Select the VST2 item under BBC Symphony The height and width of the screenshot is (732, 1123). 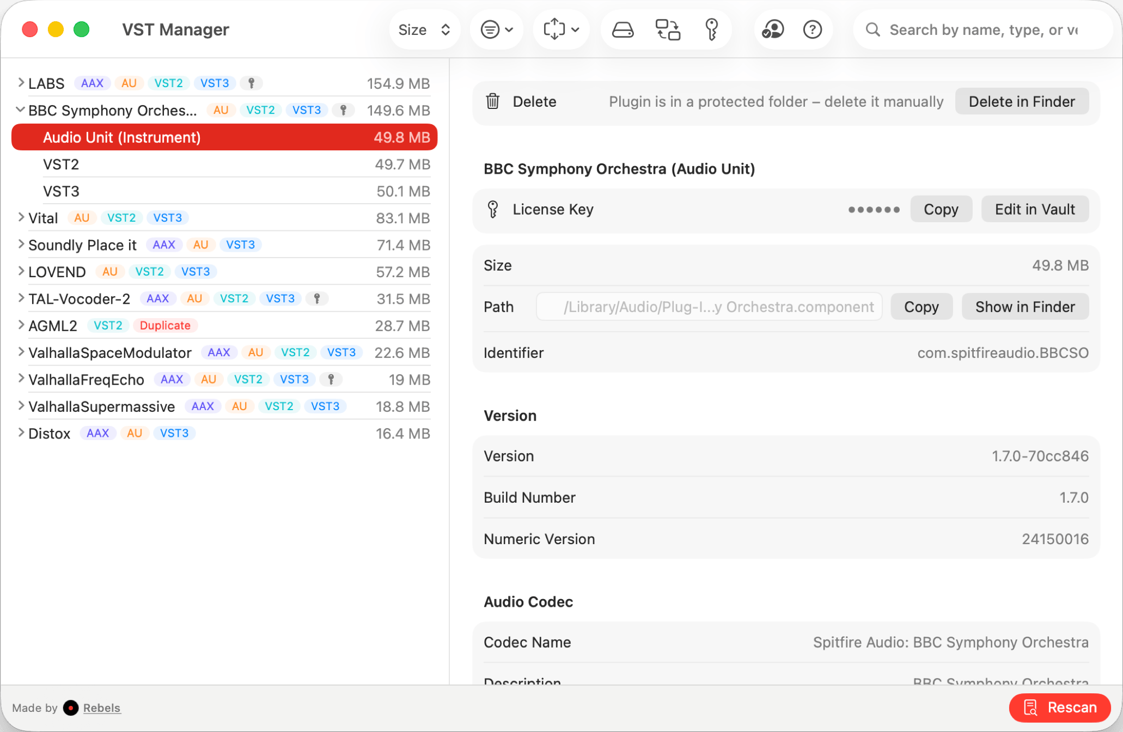(x=61, y=164)
